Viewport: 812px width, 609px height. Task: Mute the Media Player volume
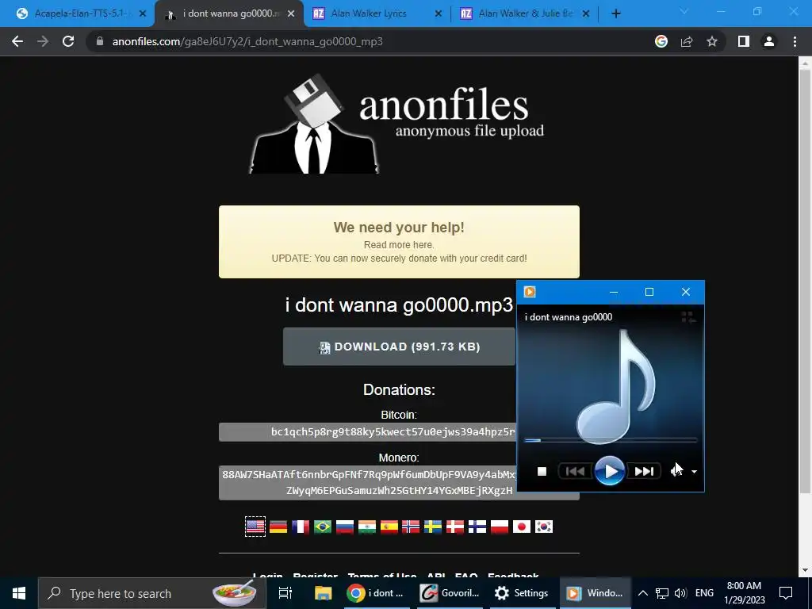pyautogui.click(x=677, y=471)
